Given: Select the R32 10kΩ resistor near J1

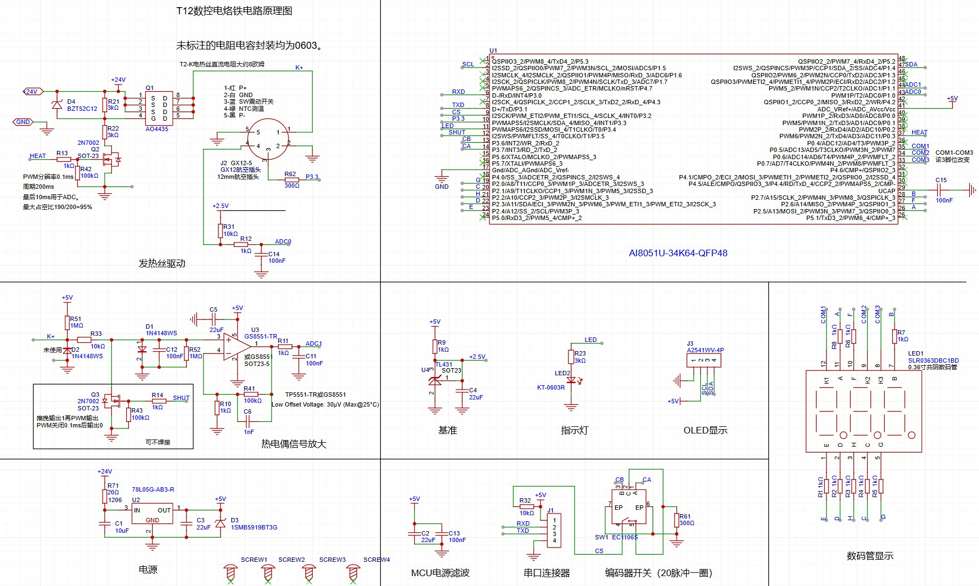Looking at the screenshot, I should point(526,506).
